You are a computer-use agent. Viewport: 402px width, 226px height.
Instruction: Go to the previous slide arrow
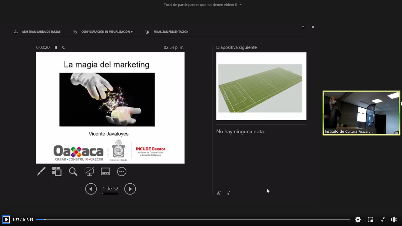point(91,189)
